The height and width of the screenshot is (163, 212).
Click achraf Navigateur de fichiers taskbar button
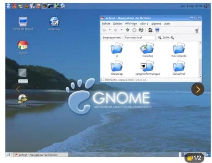(x=41, y=155)
